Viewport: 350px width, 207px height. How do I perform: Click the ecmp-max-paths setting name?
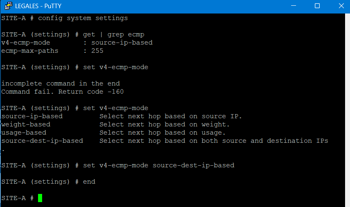click(30, 51)
